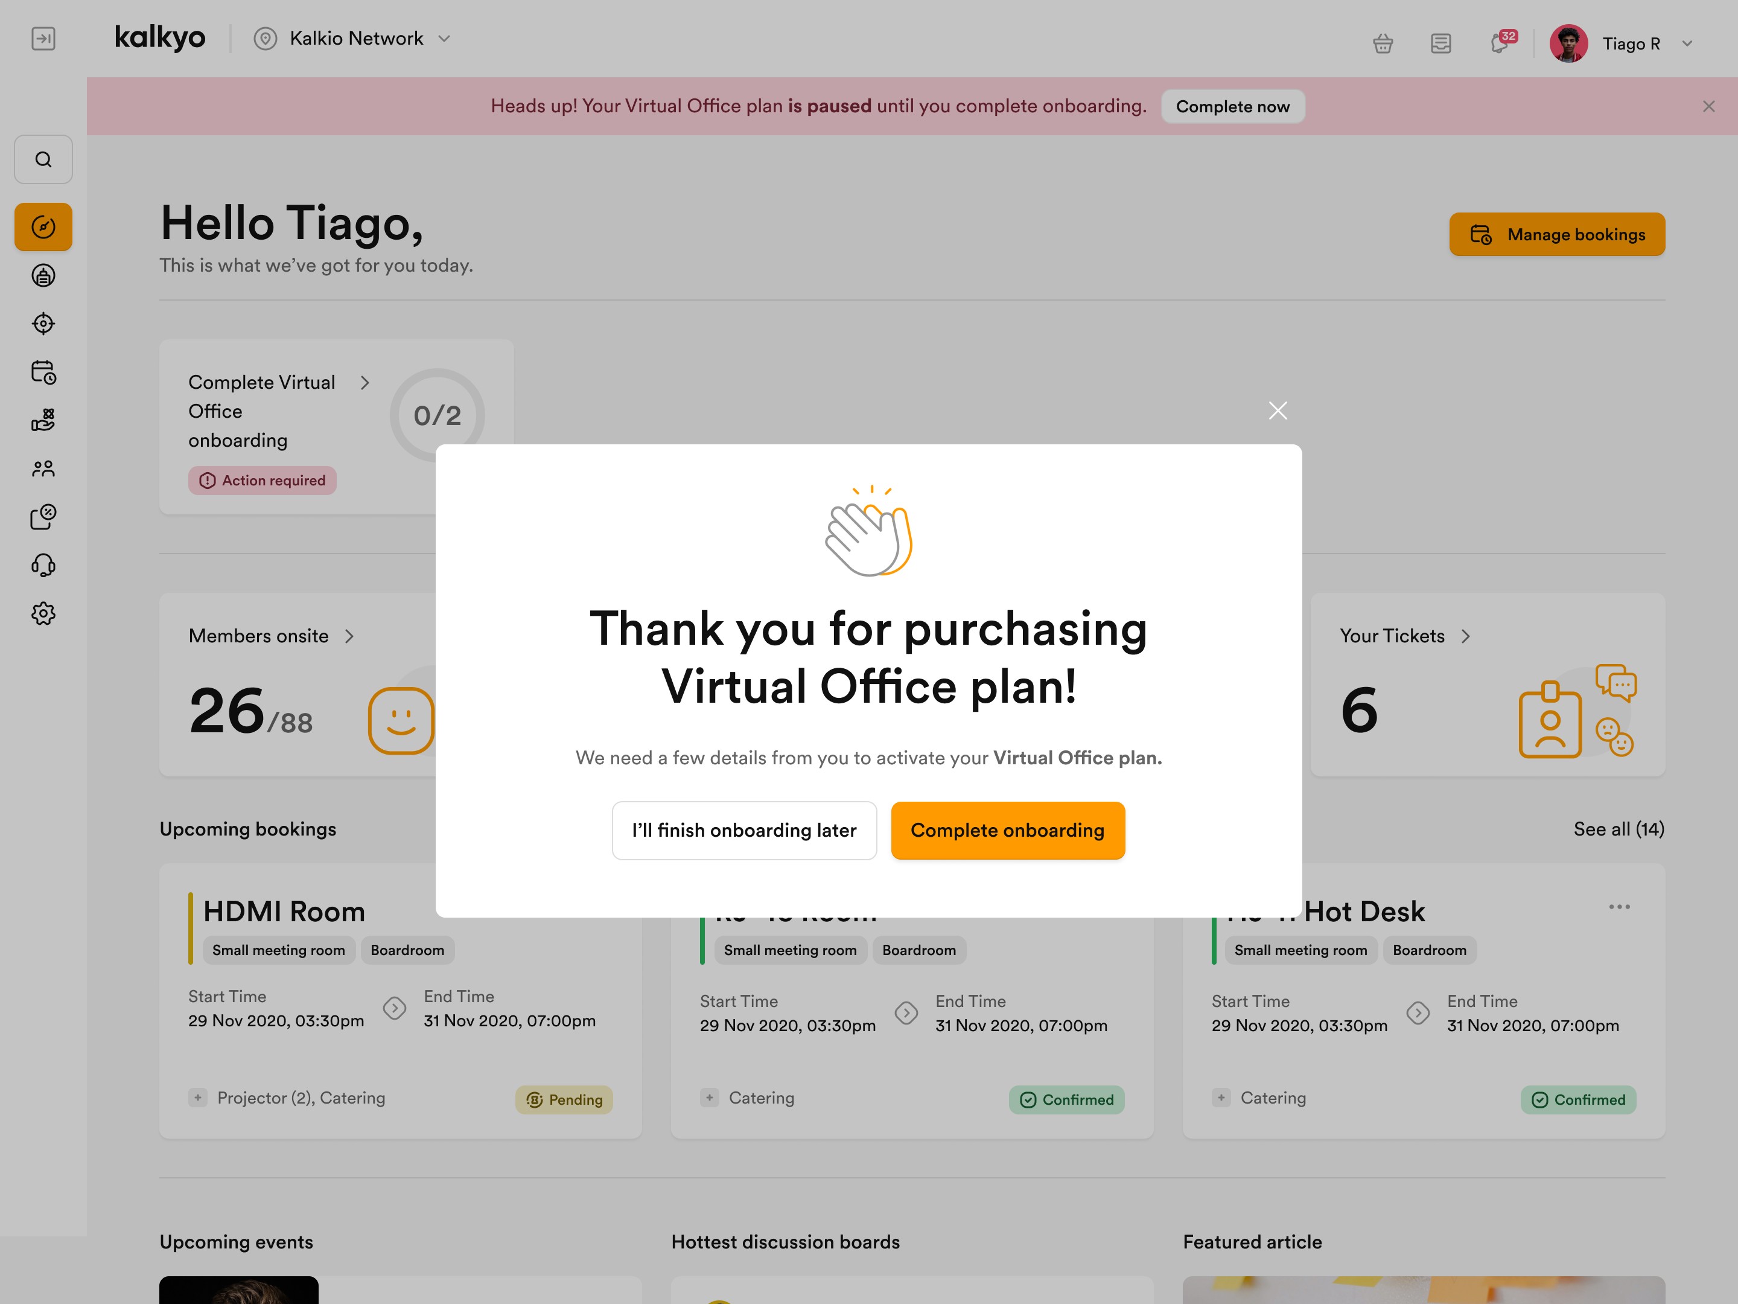Open the members community sidebar icon
1738x1304 pixels.
coord(43,468)
